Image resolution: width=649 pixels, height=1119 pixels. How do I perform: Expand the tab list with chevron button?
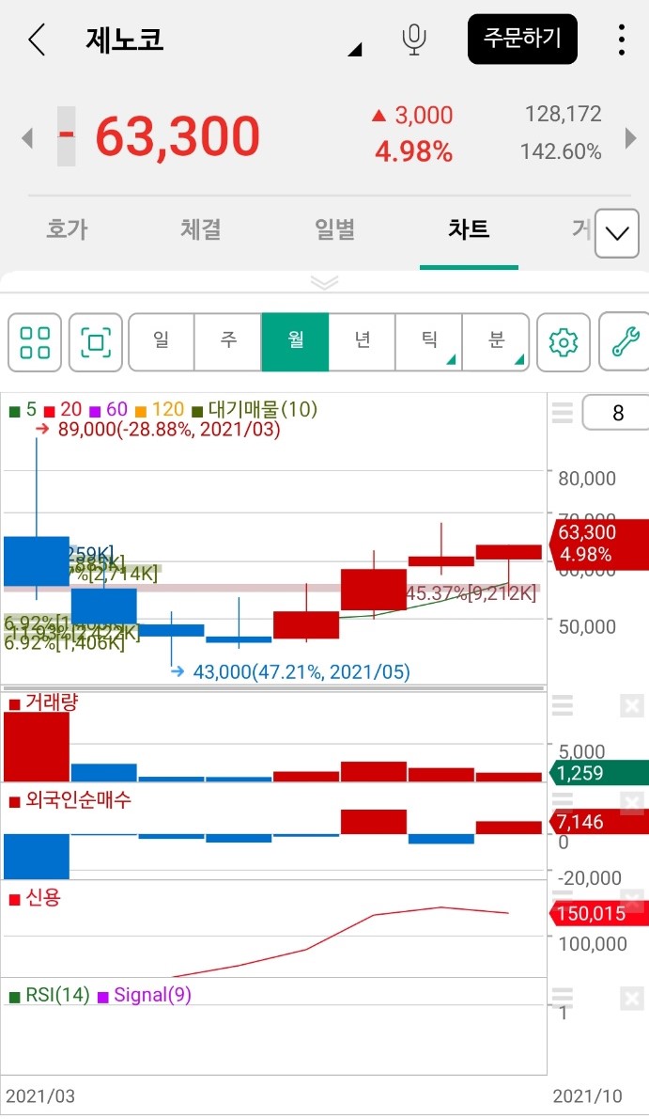coord(617,232)
